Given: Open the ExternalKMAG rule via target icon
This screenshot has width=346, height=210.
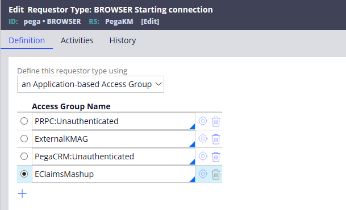Looking at the screenshot, I should (x=203, y=139).
